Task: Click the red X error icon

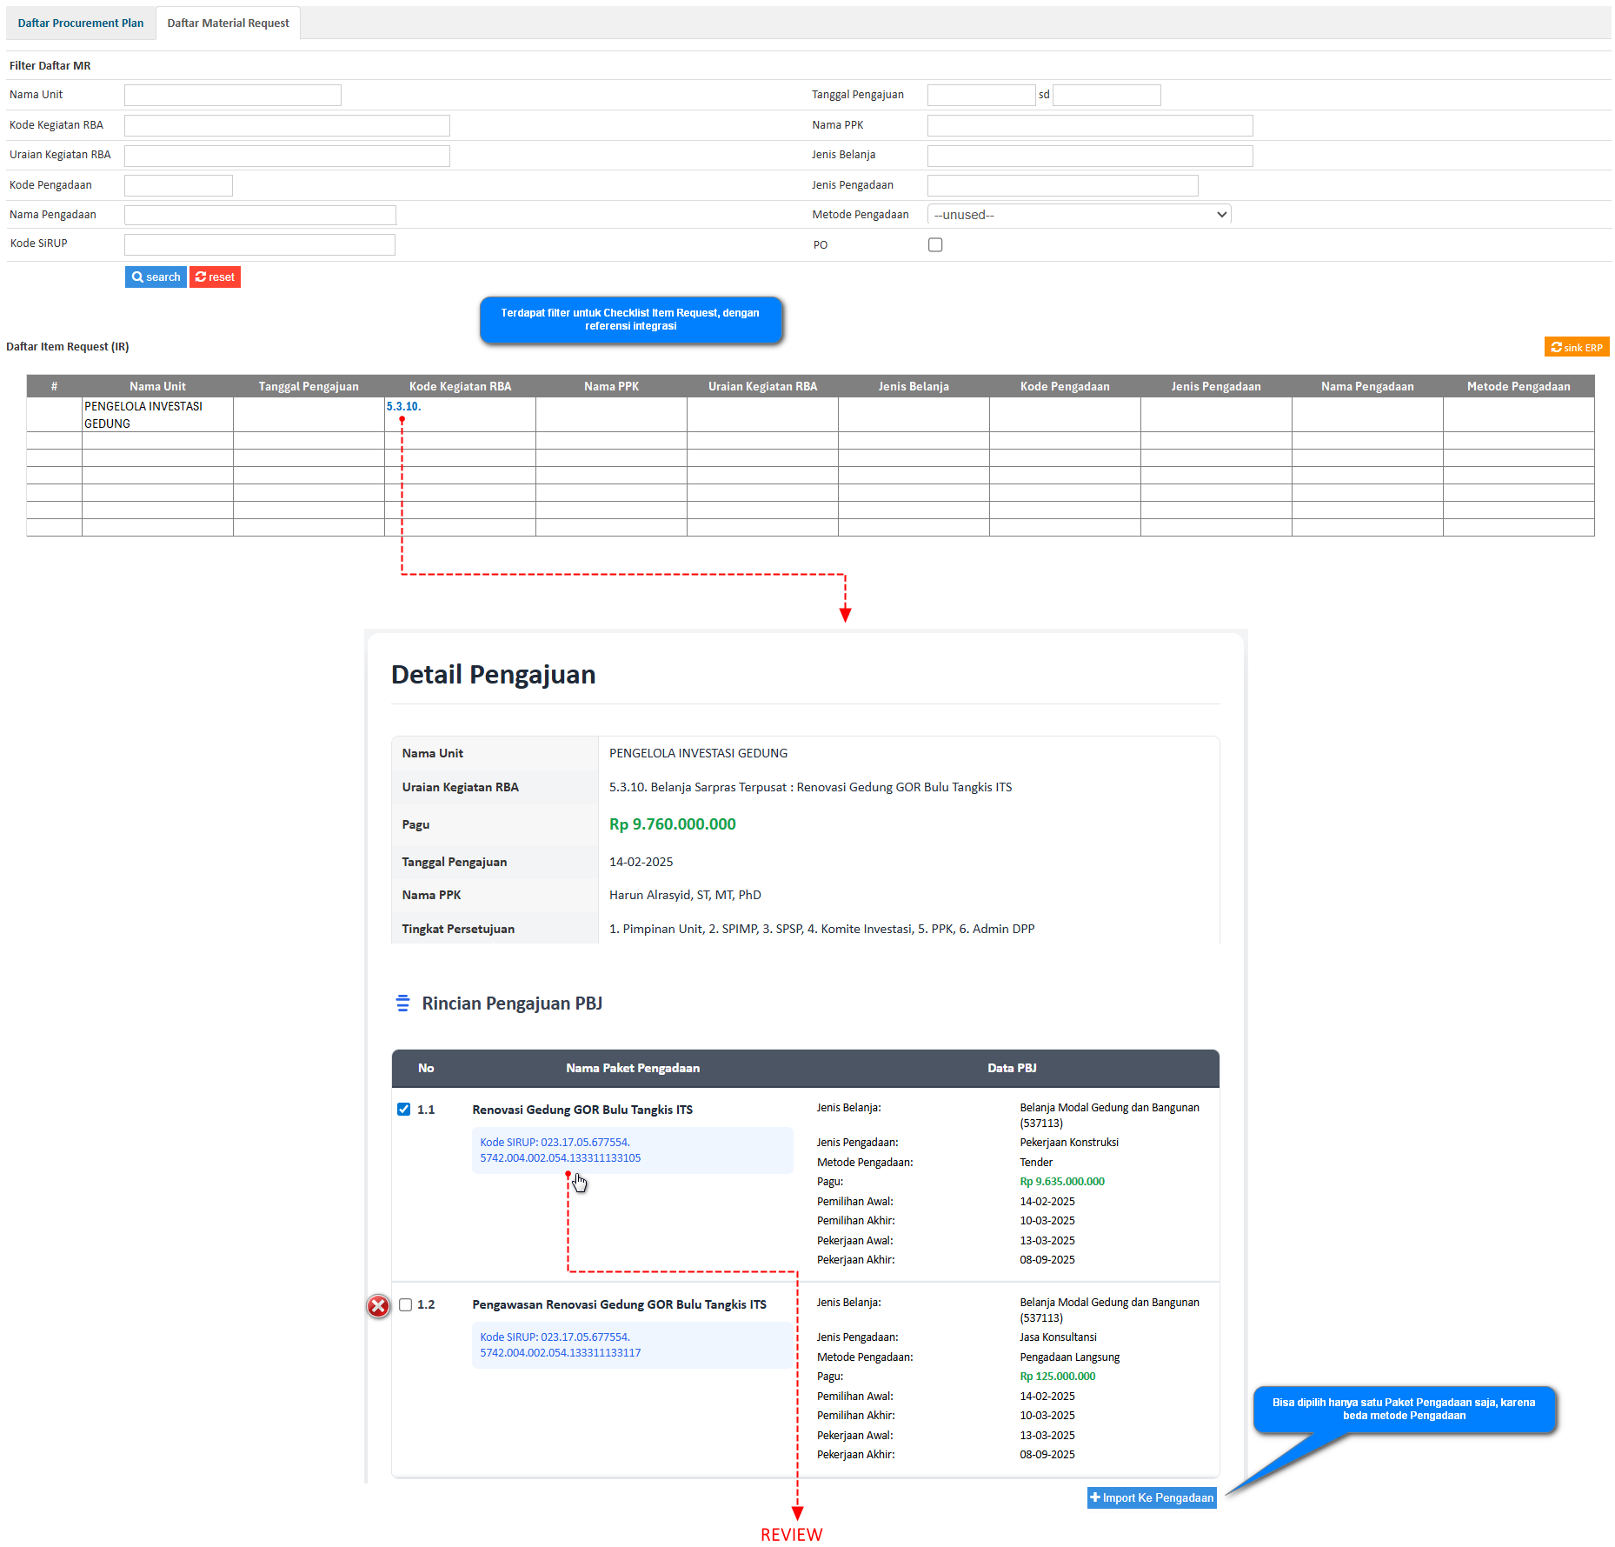Action: click(378, 1305)
